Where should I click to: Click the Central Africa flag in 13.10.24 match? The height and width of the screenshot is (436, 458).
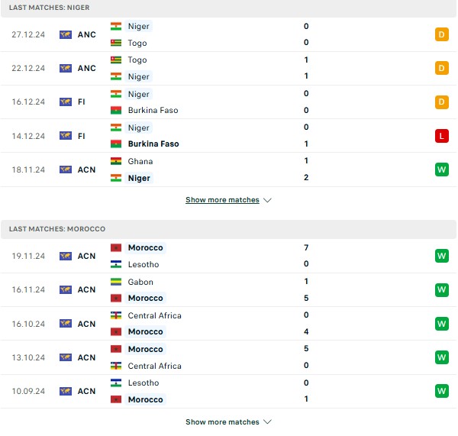tap(116, 366)
